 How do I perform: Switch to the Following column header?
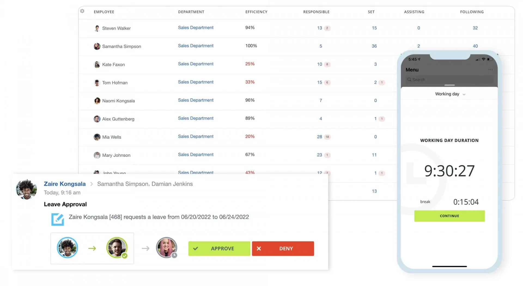(x=472, y=12)
